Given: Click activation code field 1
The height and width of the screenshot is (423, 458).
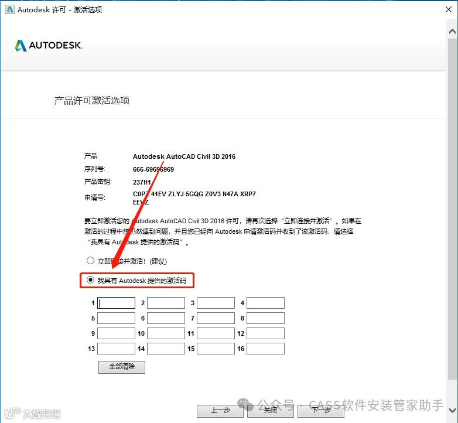Looking at the screenshot, I should point(116,303).
